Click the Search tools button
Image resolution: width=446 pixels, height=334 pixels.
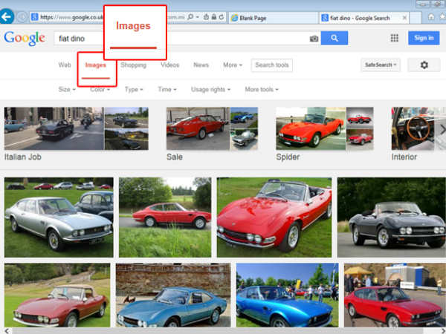pos(271,65)
